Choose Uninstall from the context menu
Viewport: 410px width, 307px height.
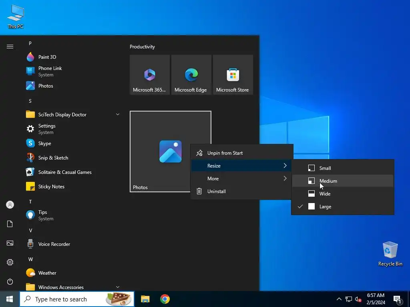(x=242, y=191)
